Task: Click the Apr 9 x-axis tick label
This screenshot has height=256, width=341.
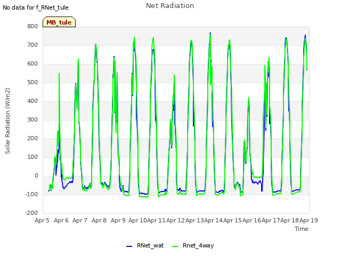Action: (118, 220)
